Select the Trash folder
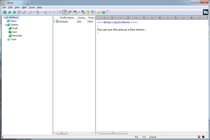This screenshot has width=210, height=140. click(x=13, y=39)
